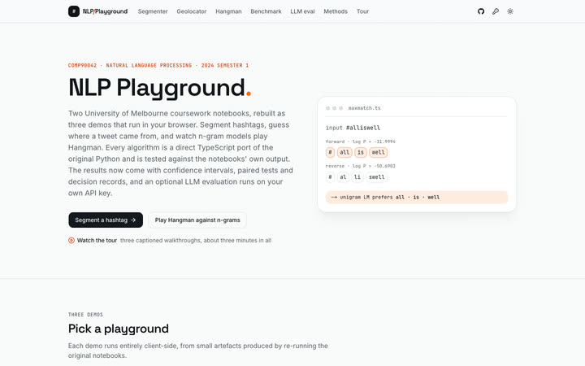This screenshot has width=585, height=366.
Task: Follow the Watch the tour link
Action: (97, 240)
